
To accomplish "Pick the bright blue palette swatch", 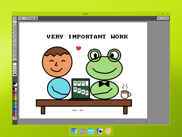I will tap(16, 109).
